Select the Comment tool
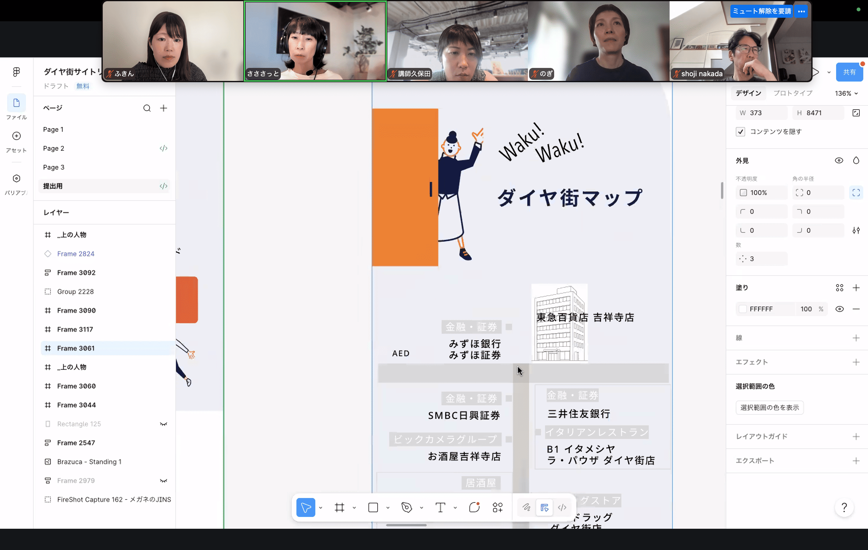 coord(474,507)
